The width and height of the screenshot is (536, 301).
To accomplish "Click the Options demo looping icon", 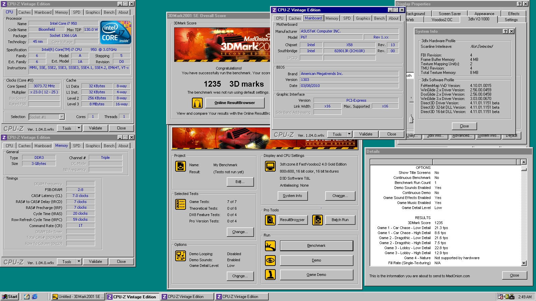I will coord(181,256).
